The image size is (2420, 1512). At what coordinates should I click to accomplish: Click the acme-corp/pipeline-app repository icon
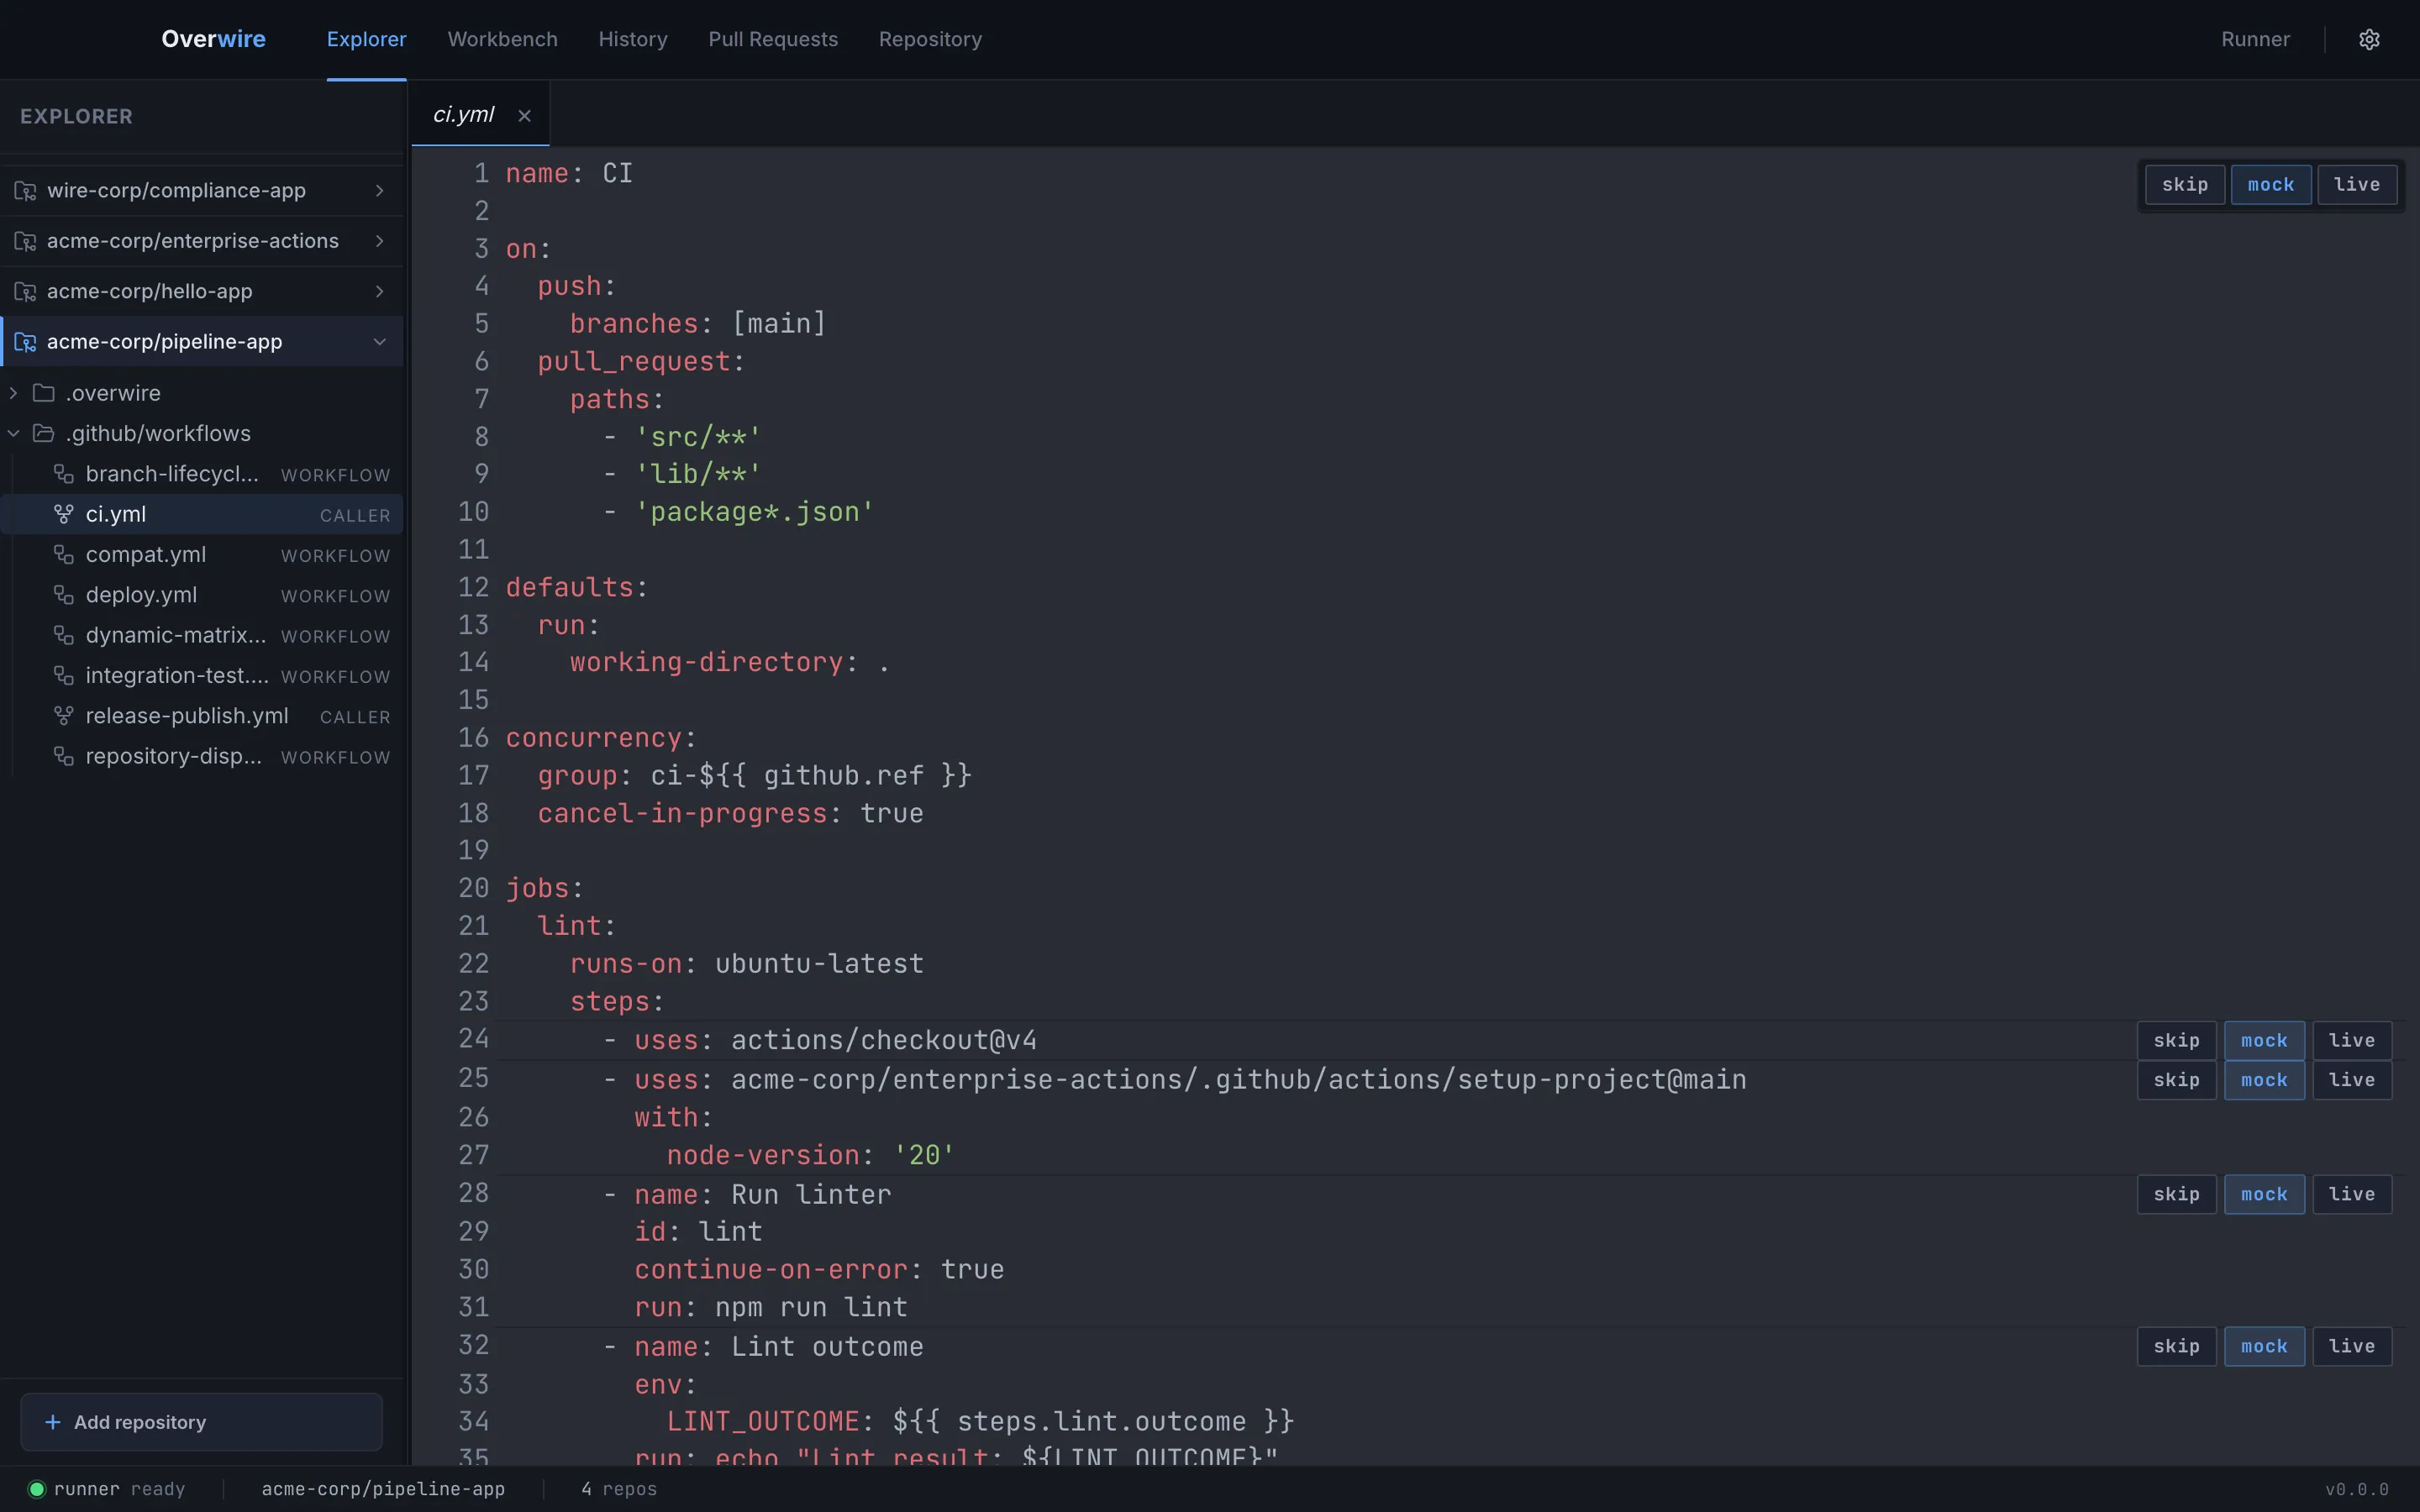[25, 342]
